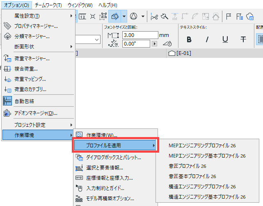Viewport: 263px width, 206px height.
Task: Click the text alignment icon under 配置
Action: tap(260, 39)
